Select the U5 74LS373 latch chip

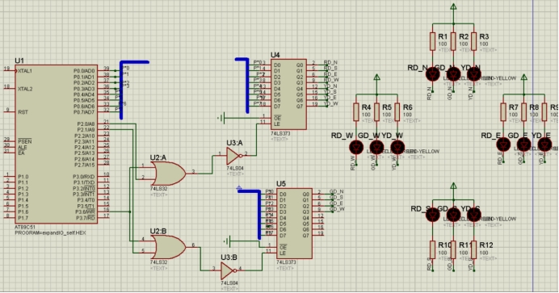[x=294, y=224]
